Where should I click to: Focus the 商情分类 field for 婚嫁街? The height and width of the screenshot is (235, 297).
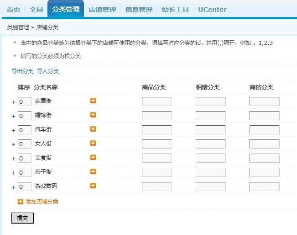[x=265, y=116]
